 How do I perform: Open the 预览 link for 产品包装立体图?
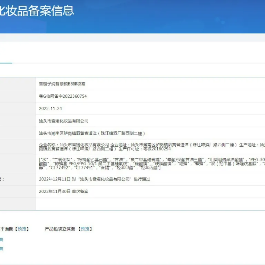tap(85, 229)
